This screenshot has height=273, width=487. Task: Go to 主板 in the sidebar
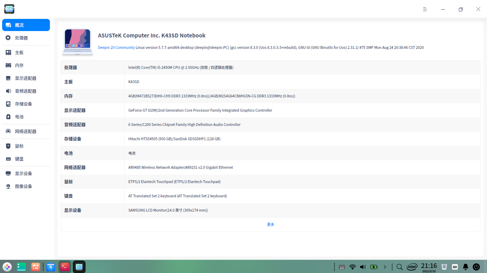(x=26, y=52)
